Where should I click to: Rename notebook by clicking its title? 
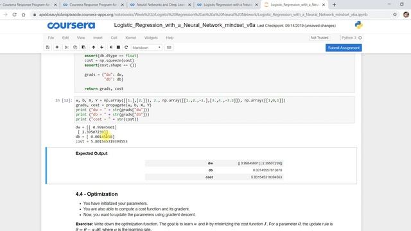tap(184, 25)
